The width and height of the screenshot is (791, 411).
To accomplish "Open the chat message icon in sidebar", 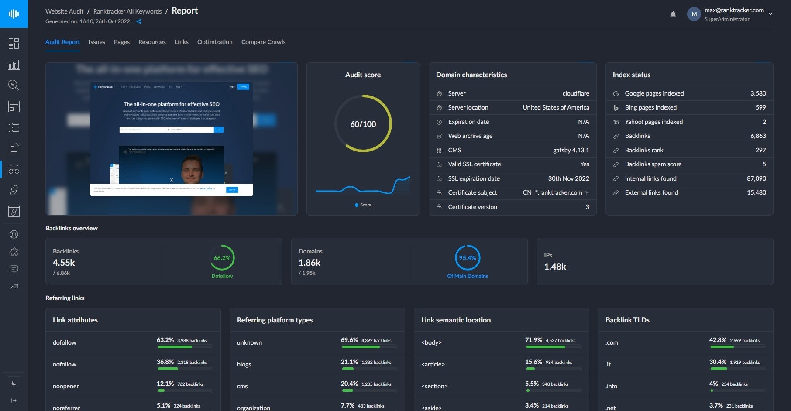I will coord(14,269).
